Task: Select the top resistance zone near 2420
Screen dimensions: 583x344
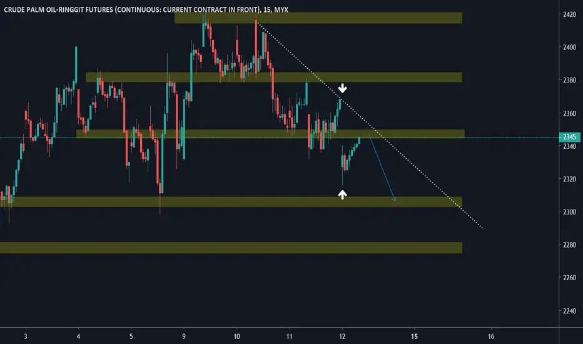Action: [318, 18]
